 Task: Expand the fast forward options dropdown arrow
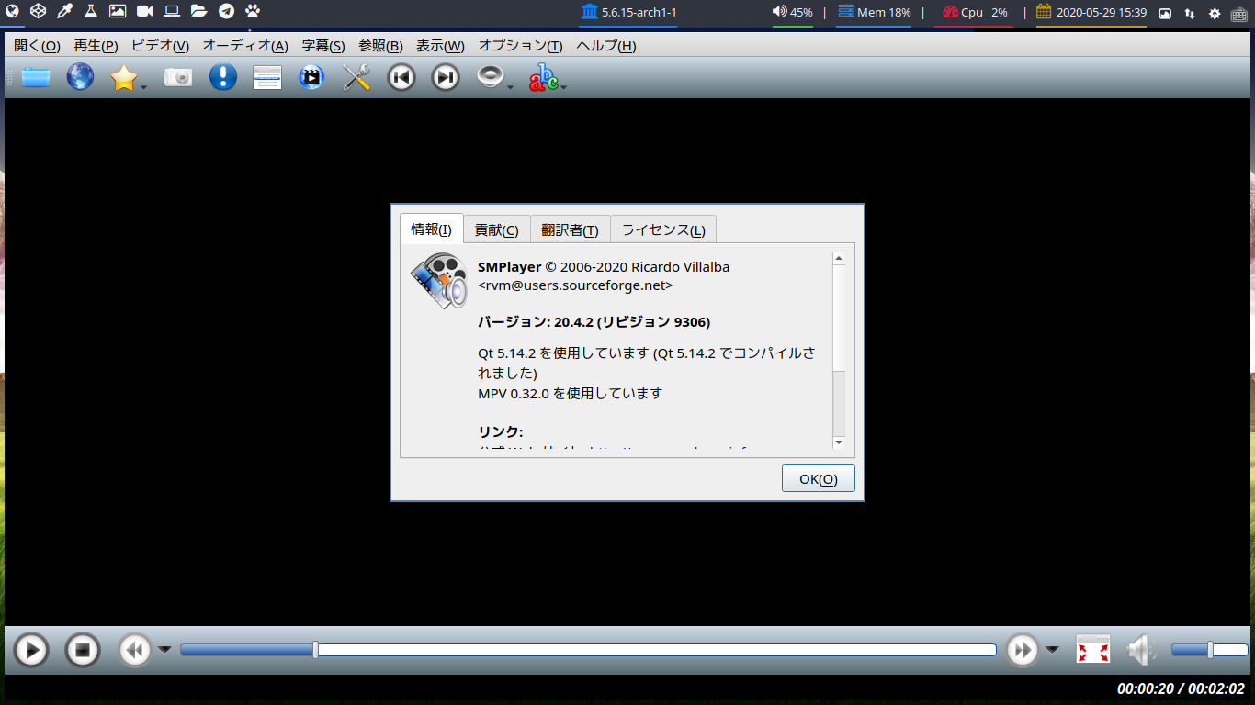(1052, 650)
